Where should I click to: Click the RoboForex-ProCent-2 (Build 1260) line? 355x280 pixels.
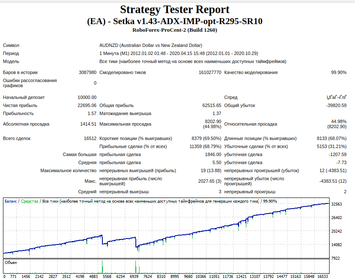[x=175, y=30]
